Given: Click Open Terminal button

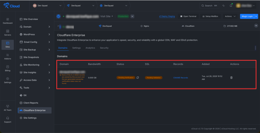Looking at the screenshot, I should 188,16.
